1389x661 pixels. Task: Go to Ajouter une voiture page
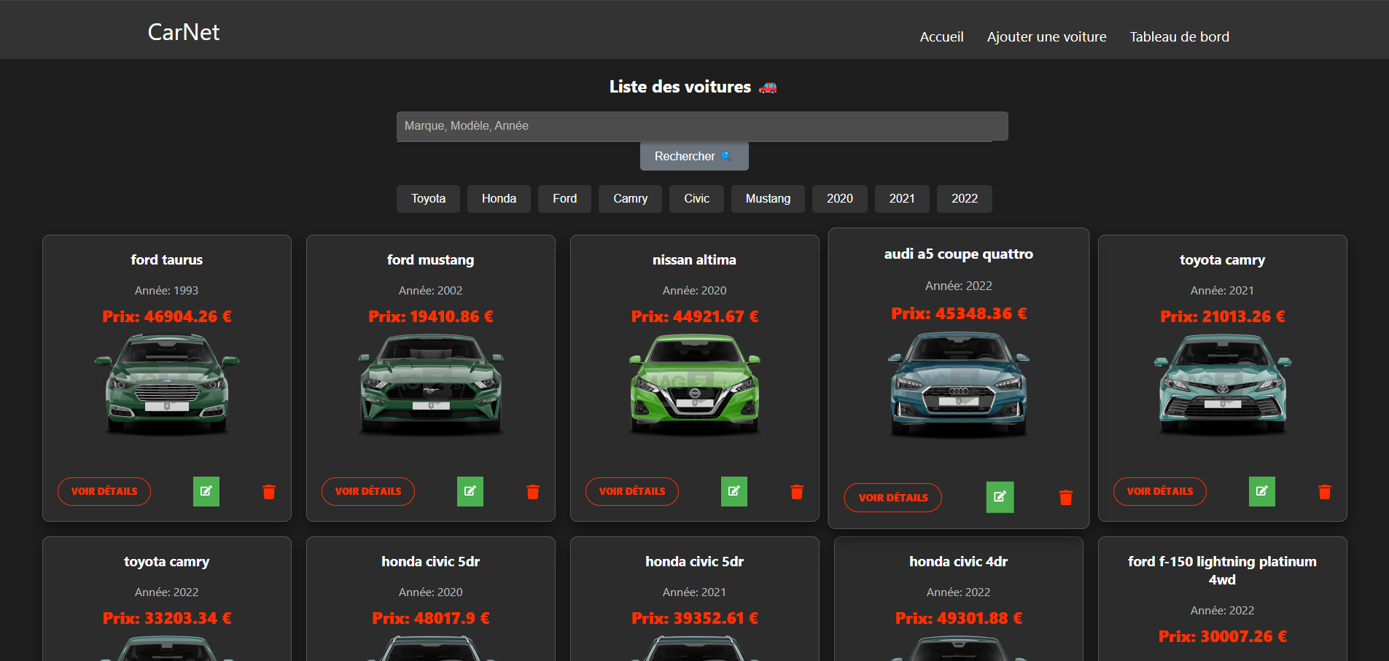pos(1046,36)
